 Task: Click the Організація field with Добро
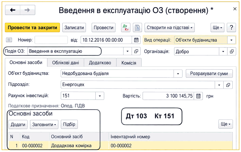[197, 51]
